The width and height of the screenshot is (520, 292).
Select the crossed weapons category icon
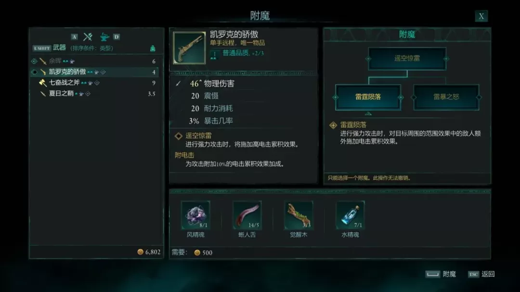pos(88,37)
